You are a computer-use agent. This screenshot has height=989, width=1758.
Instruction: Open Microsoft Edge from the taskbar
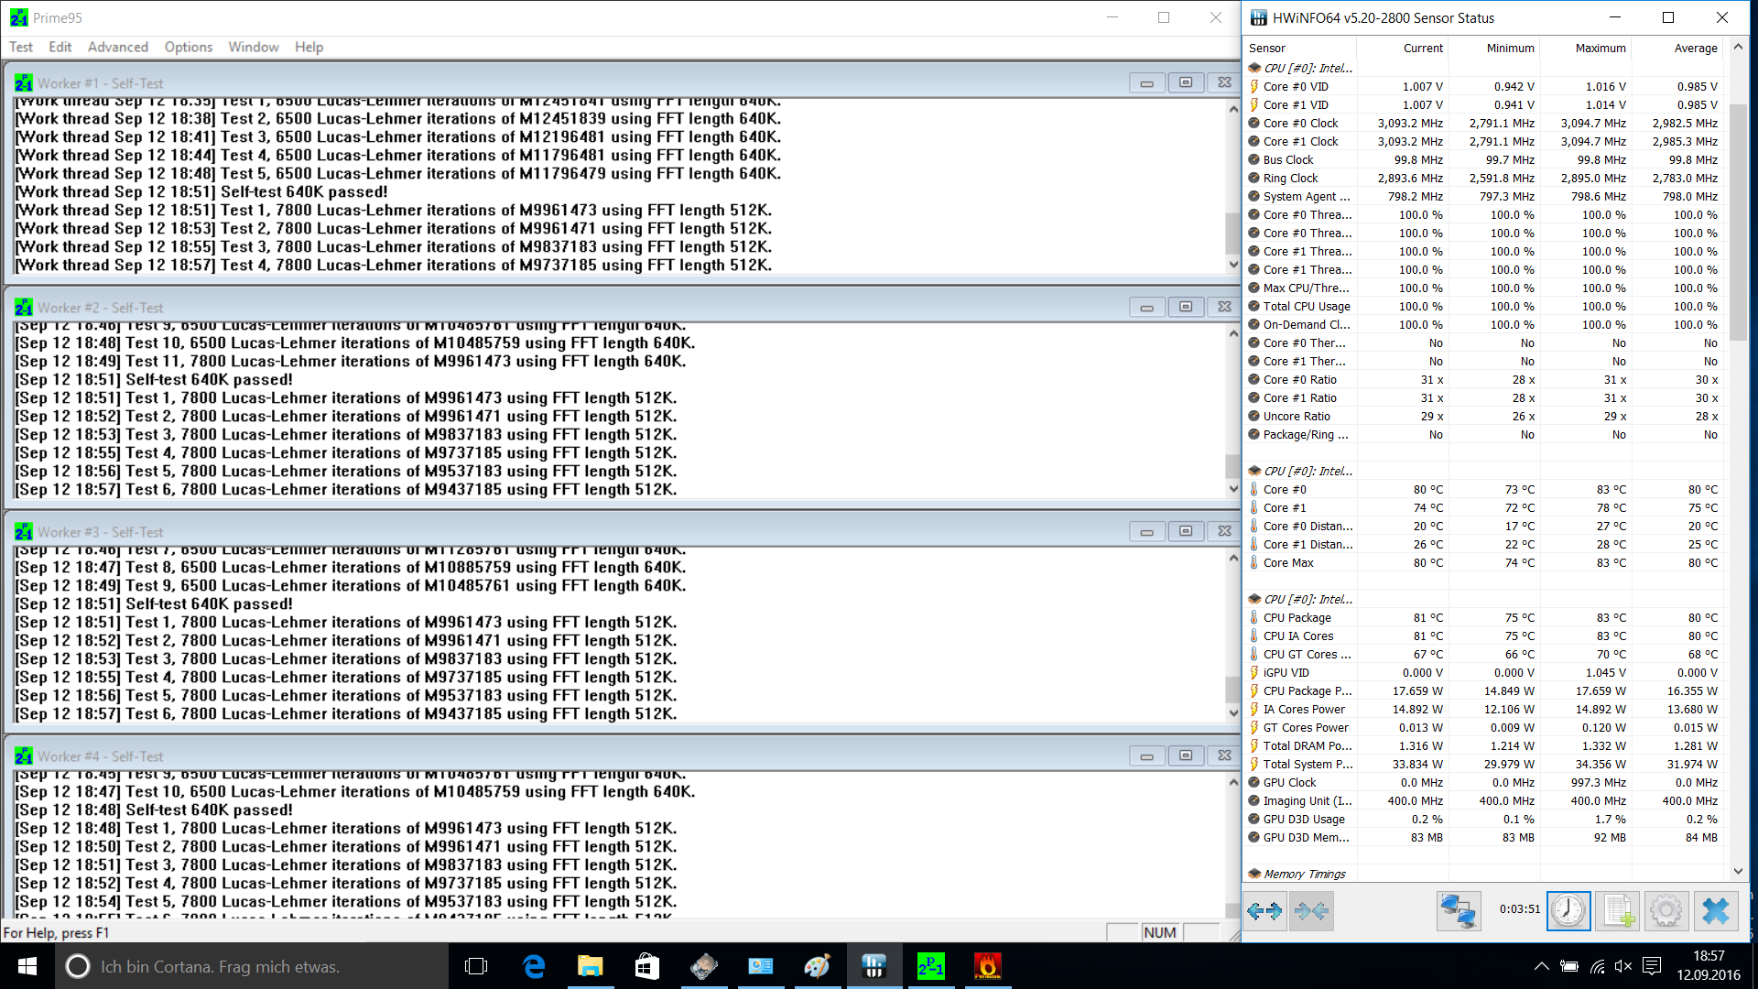coord(534,966)
